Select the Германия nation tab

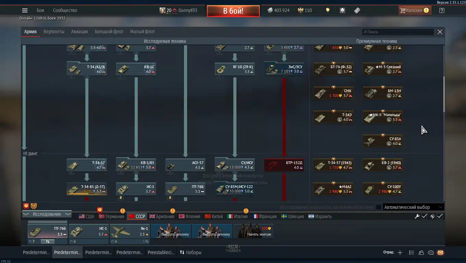click(x=111, y=216)
